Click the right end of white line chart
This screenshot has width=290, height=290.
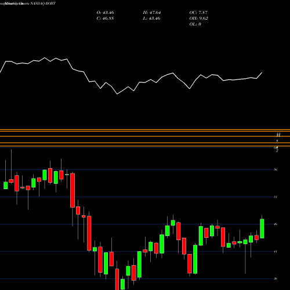(262, 72)
